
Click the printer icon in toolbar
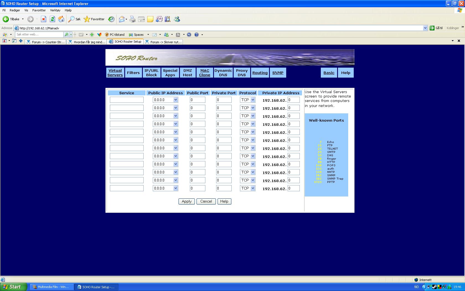[x=133, y=19]
